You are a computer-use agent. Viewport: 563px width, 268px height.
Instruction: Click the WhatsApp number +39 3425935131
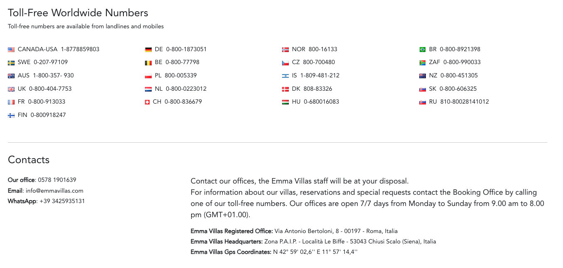pos(62,201)
